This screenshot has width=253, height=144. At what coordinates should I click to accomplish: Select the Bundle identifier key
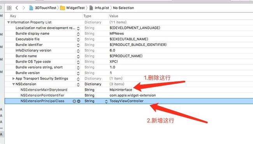29,45
